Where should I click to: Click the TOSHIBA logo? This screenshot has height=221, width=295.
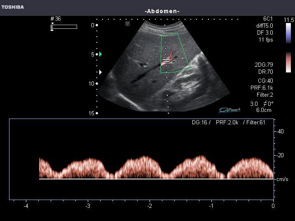[12, 7]
